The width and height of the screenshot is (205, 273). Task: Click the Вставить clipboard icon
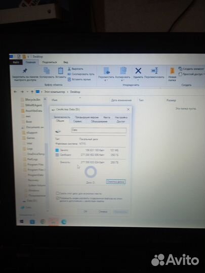pyautogui.click(x=61, y=70)
